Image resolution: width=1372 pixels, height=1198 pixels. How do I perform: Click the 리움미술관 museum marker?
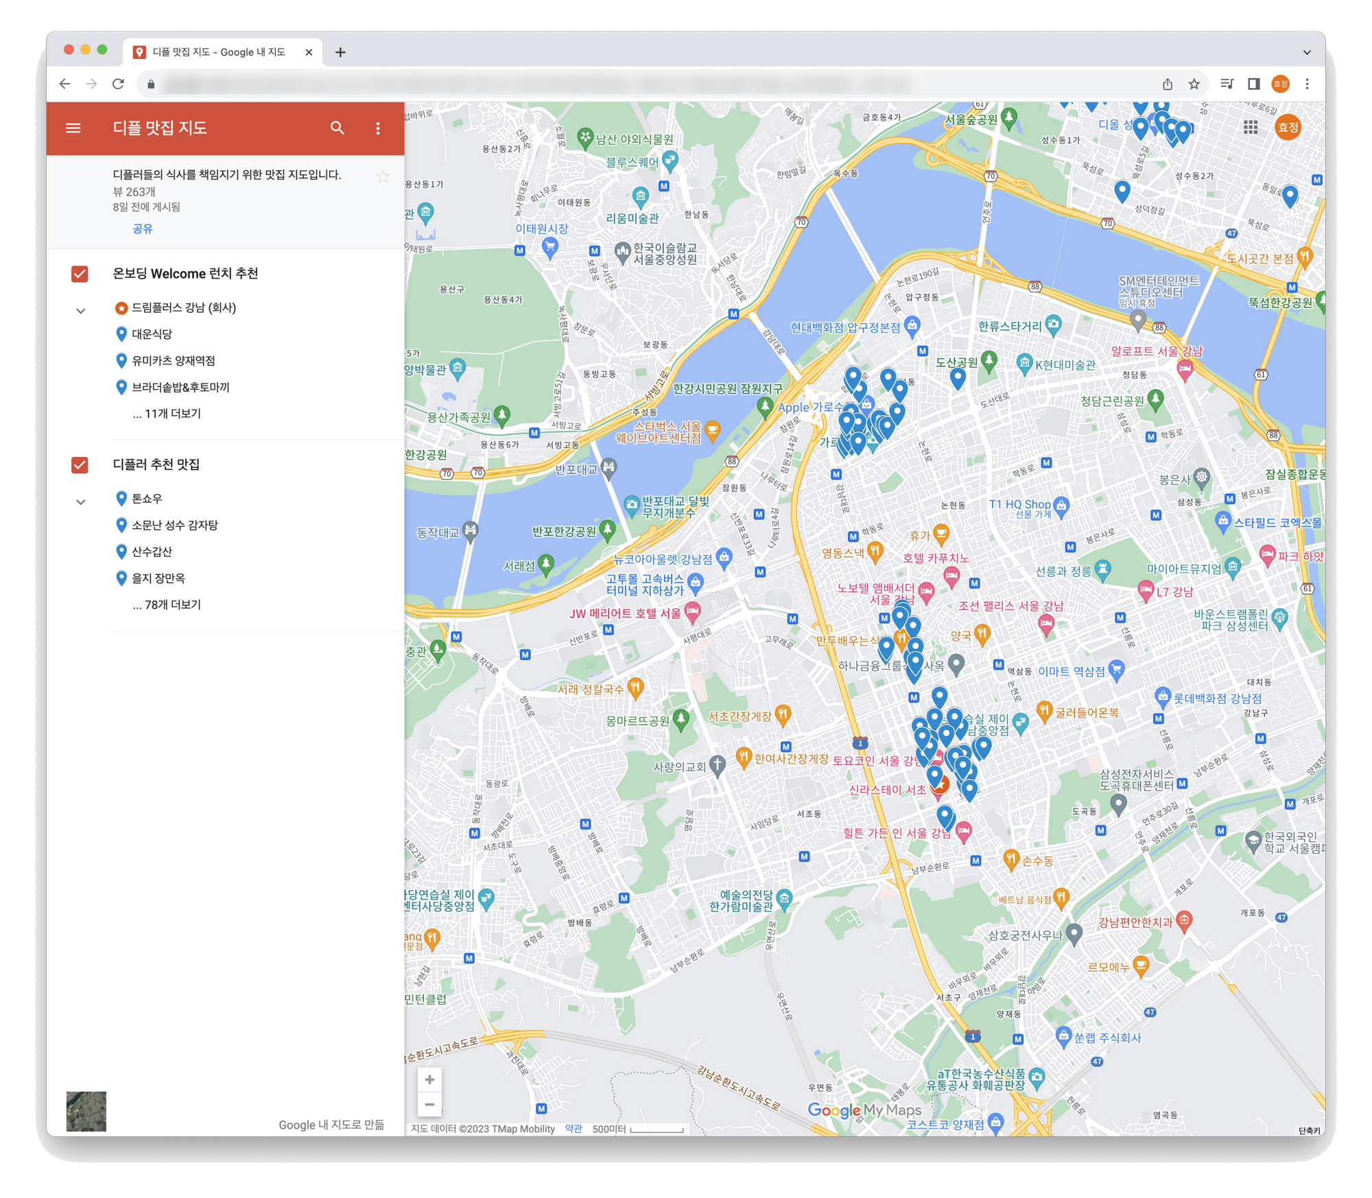[641, 197]
